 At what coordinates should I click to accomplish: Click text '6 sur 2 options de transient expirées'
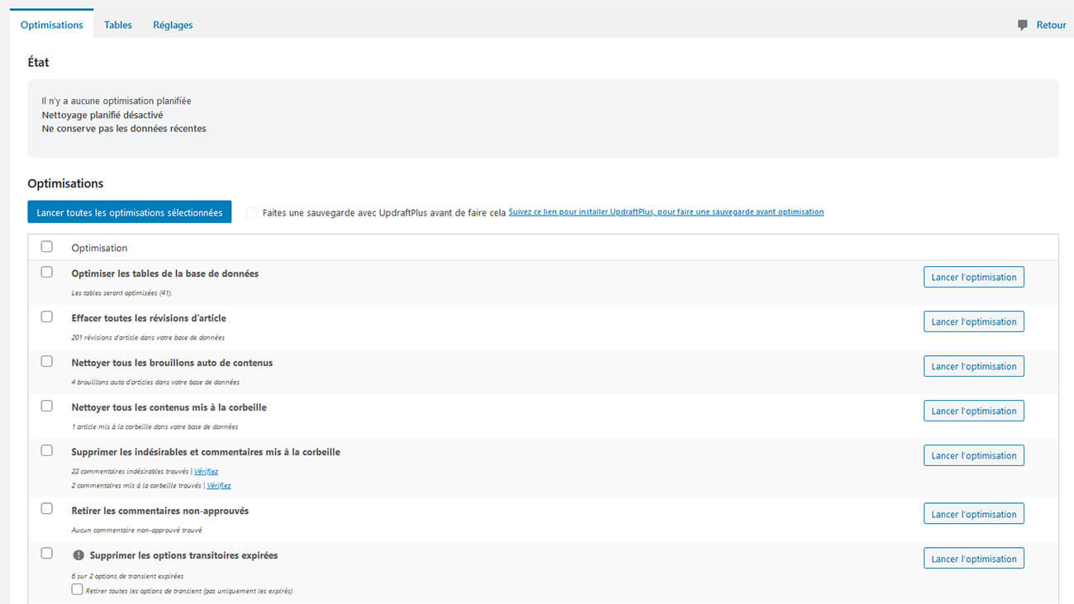127,577
